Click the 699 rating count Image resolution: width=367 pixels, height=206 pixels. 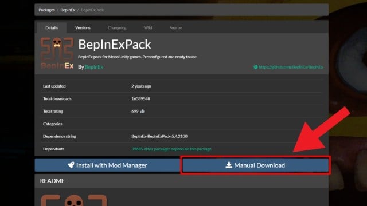[135, 112]
